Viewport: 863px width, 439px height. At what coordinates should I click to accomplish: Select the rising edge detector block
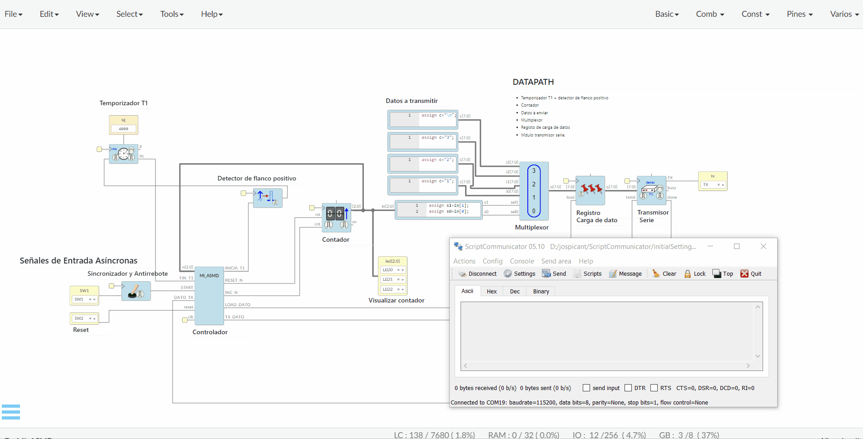tap(268, 198)
